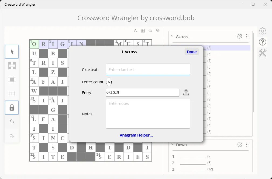
Task: Open the Across clue list settings gear
Action: 240,36
